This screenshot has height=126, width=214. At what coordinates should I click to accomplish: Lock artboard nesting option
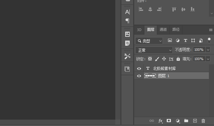click(x=171, y=59)
